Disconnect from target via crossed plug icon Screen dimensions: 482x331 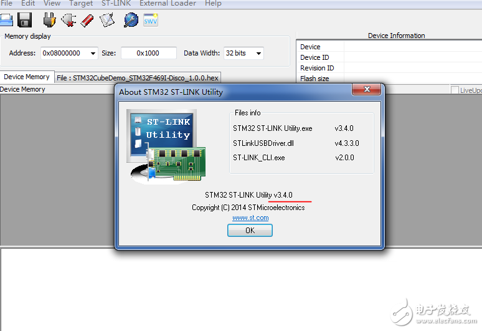(69, 21)
